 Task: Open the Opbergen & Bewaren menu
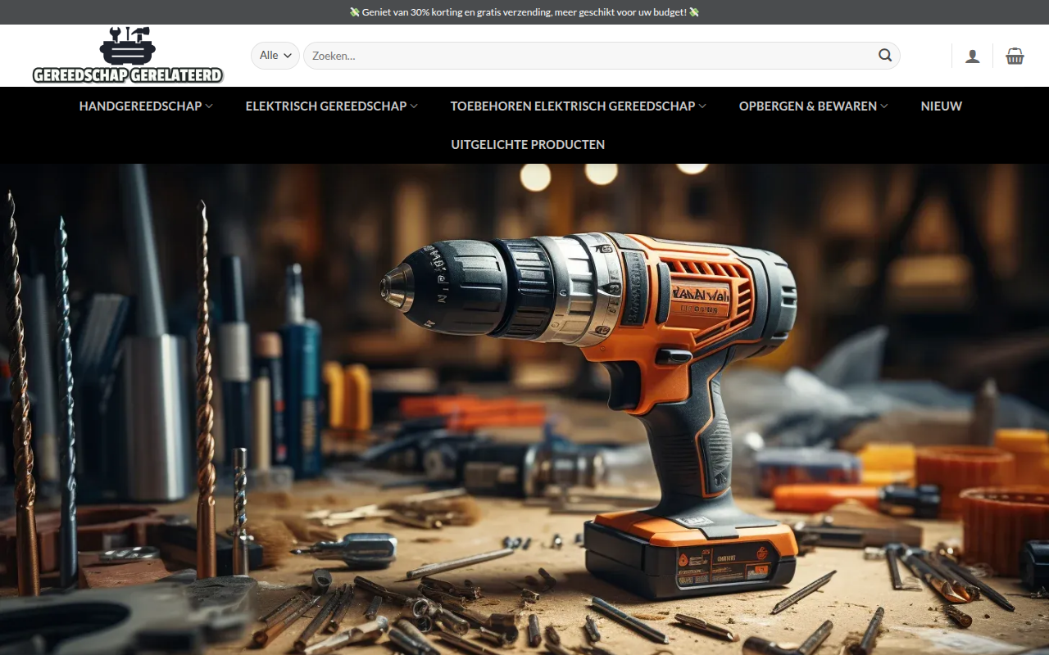pos(814,106)
